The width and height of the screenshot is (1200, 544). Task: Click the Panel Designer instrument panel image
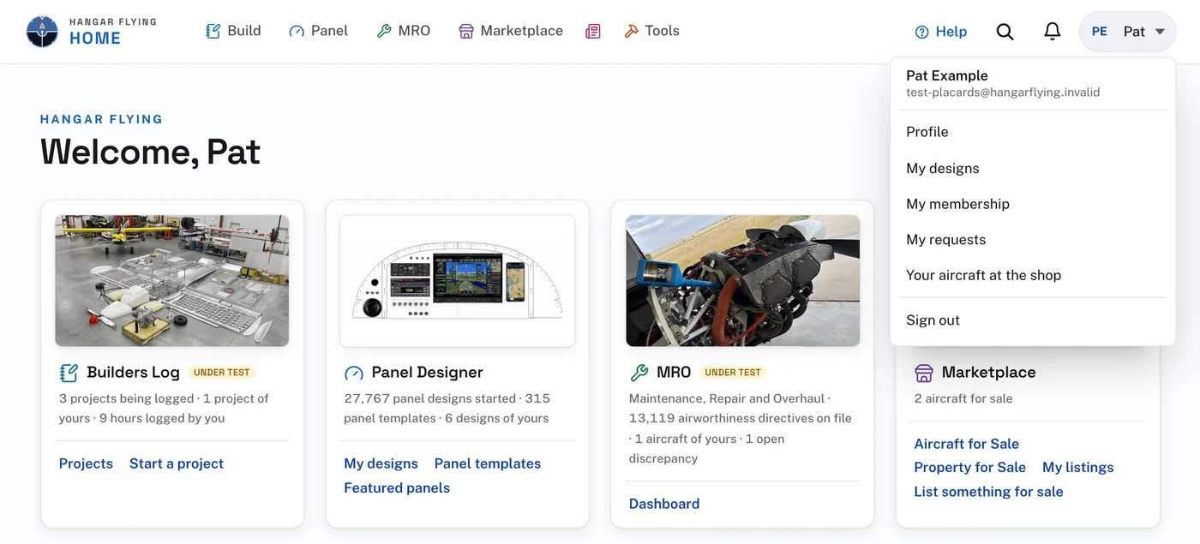(458, 281)
